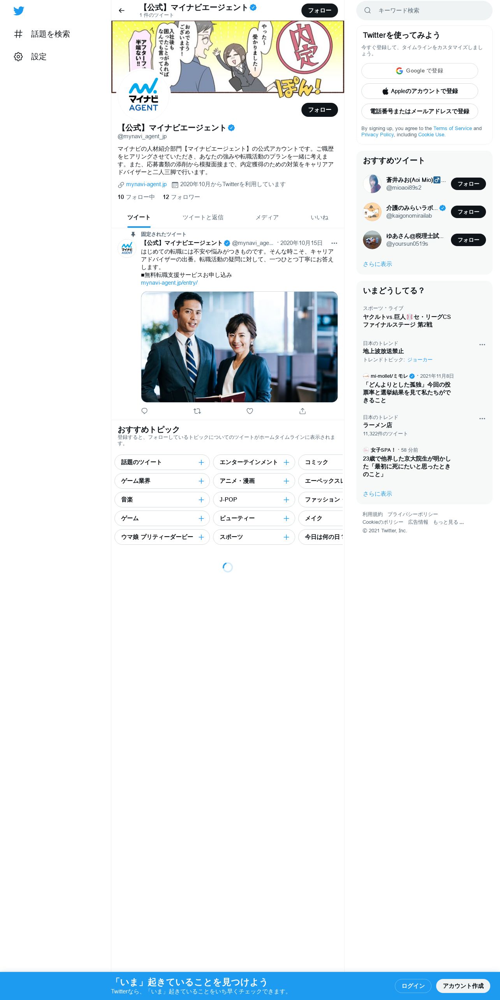Follow 介護のみらいラボ account
The image size is (500, 1000).
tap(468, 212)
